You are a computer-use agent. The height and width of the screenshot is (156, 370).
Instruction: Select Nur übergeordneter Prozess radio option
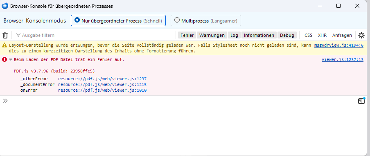pos(118,20)
